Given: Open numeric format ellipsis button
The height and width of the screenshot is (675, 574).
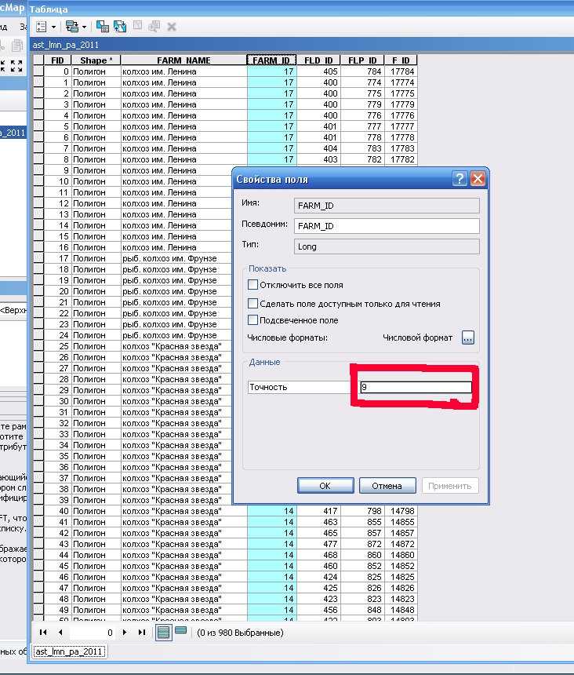Looking at the screenshot, I should 468,337.
